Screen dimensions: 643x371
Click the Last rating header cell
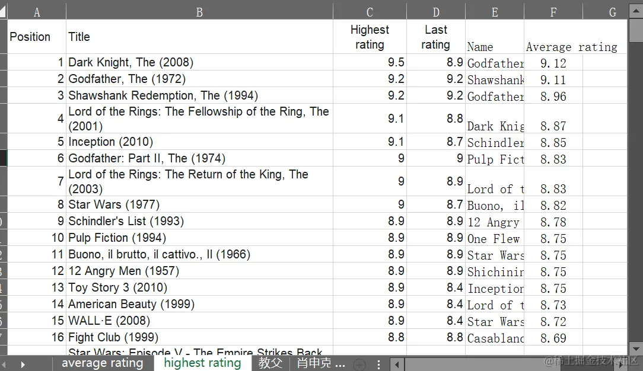point(436,37)
